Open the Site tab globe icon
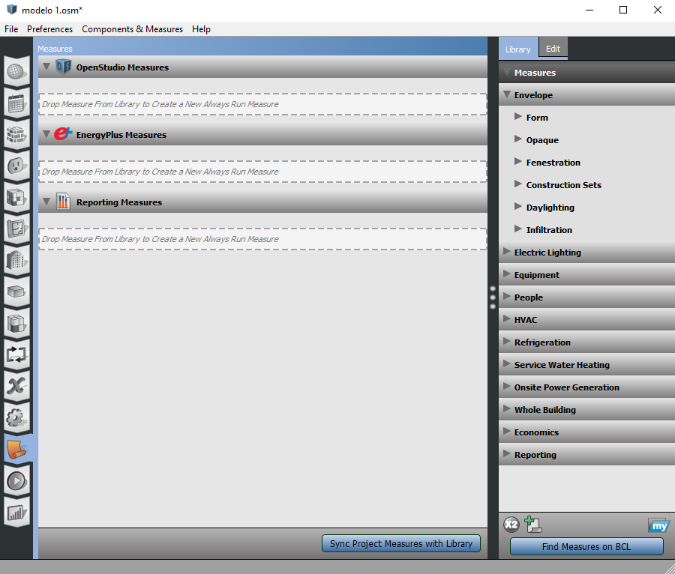The height and width of the screenshot is (574, 675). 16,72
